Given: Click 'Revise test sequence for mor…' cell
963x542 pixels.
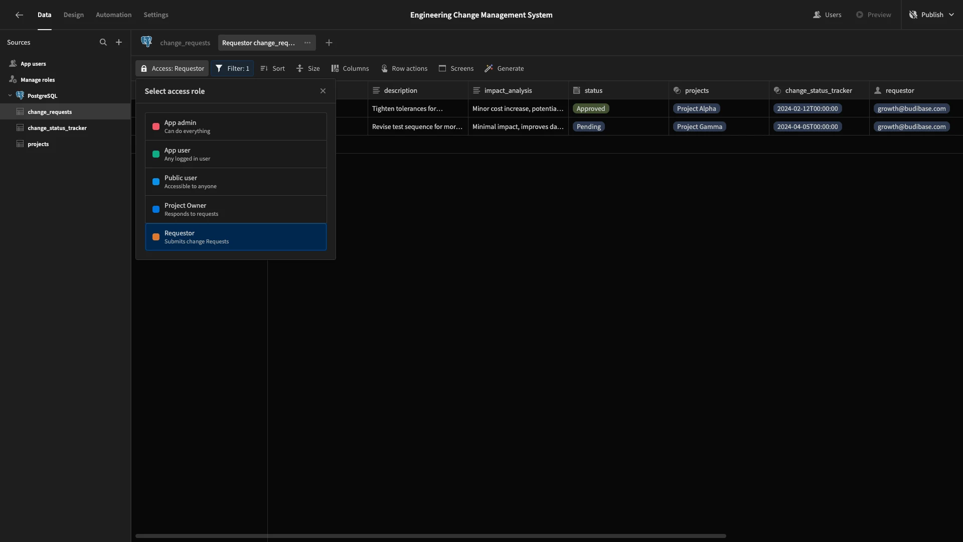Looking at the screenshot, I should 418,127.
